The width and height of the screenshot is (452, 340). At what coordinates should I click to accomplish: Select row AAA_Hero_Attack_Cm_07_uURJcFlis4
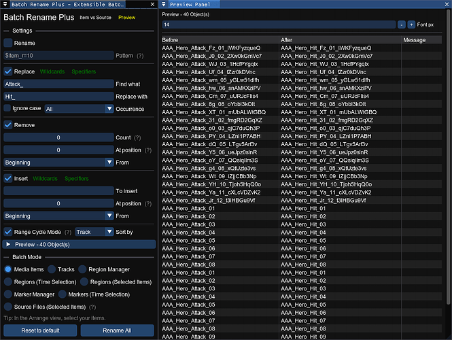(210, 96)
